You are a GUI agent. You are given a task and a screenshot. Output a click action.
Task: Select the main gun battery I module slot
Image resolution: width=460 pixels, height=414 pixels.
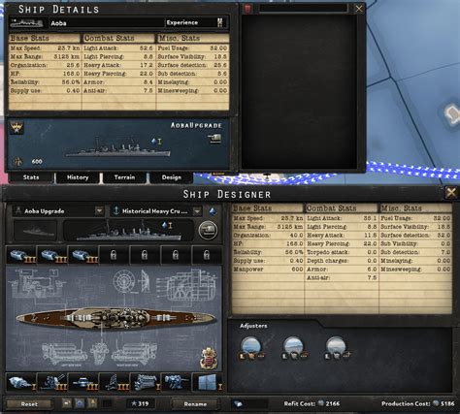click(x=21, y=382)
